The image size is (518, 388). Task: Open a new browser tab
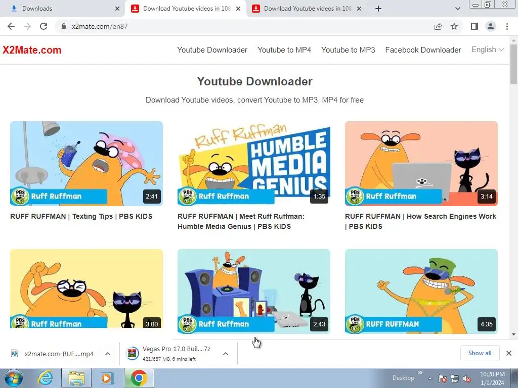click(378, 9)
